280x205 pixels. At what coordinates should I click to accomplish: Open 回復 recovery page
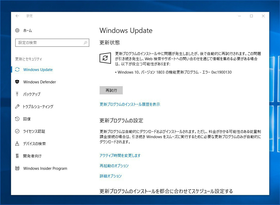27,119
